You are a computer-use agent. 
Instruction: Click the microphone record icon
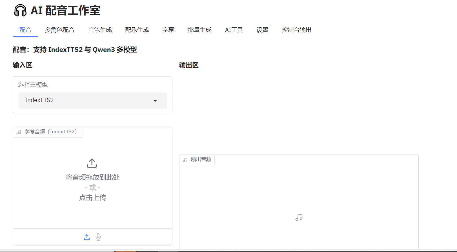click(x=98, y=237)
